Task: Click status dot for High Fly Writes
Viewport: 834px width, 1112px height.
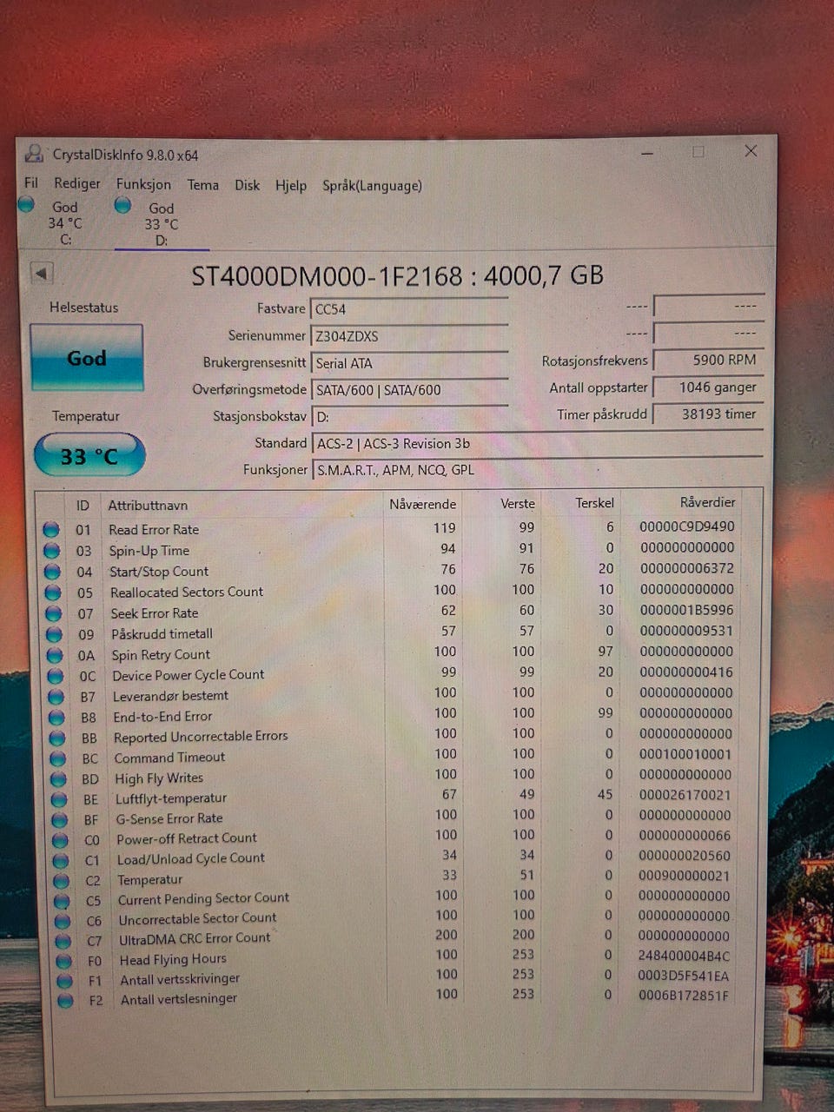Action: 58,779
